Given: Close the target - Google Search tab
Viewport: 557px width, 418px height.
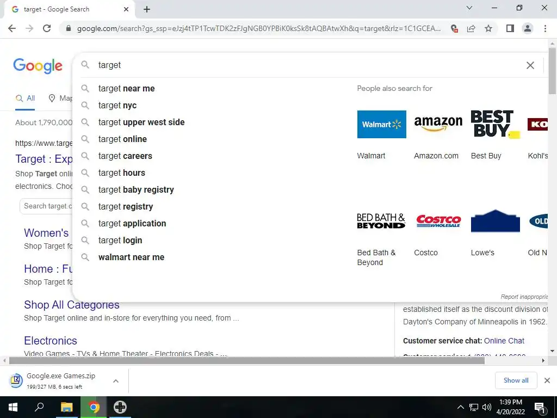Looking at the screenshot, I should coord(126,9).
